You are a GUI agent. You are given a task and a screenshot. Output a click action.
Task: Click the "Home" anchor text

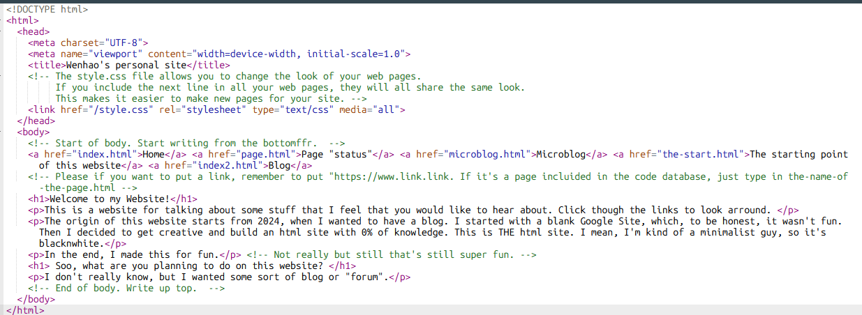[x=155, y=154]
